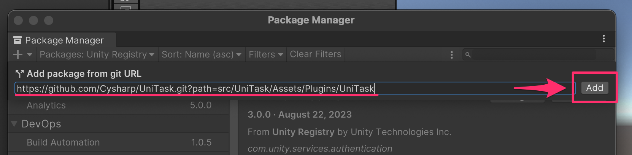The image size is (632, 155).
Task: Collapse the DevOps package group
Action: pos(14,124)
